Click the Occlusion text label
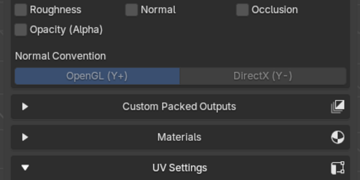360x180 pixels. [x=274, y=10]
